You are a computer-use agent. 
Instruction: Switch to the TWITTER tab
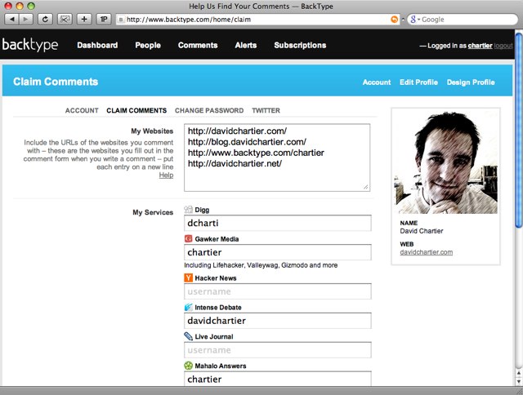[266, 110]
